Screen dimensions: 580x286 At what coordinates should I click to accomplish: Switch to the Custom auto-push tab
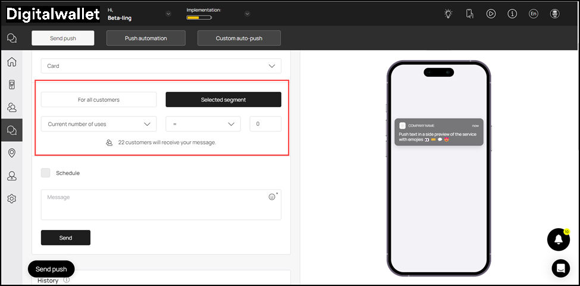point(239,38)
